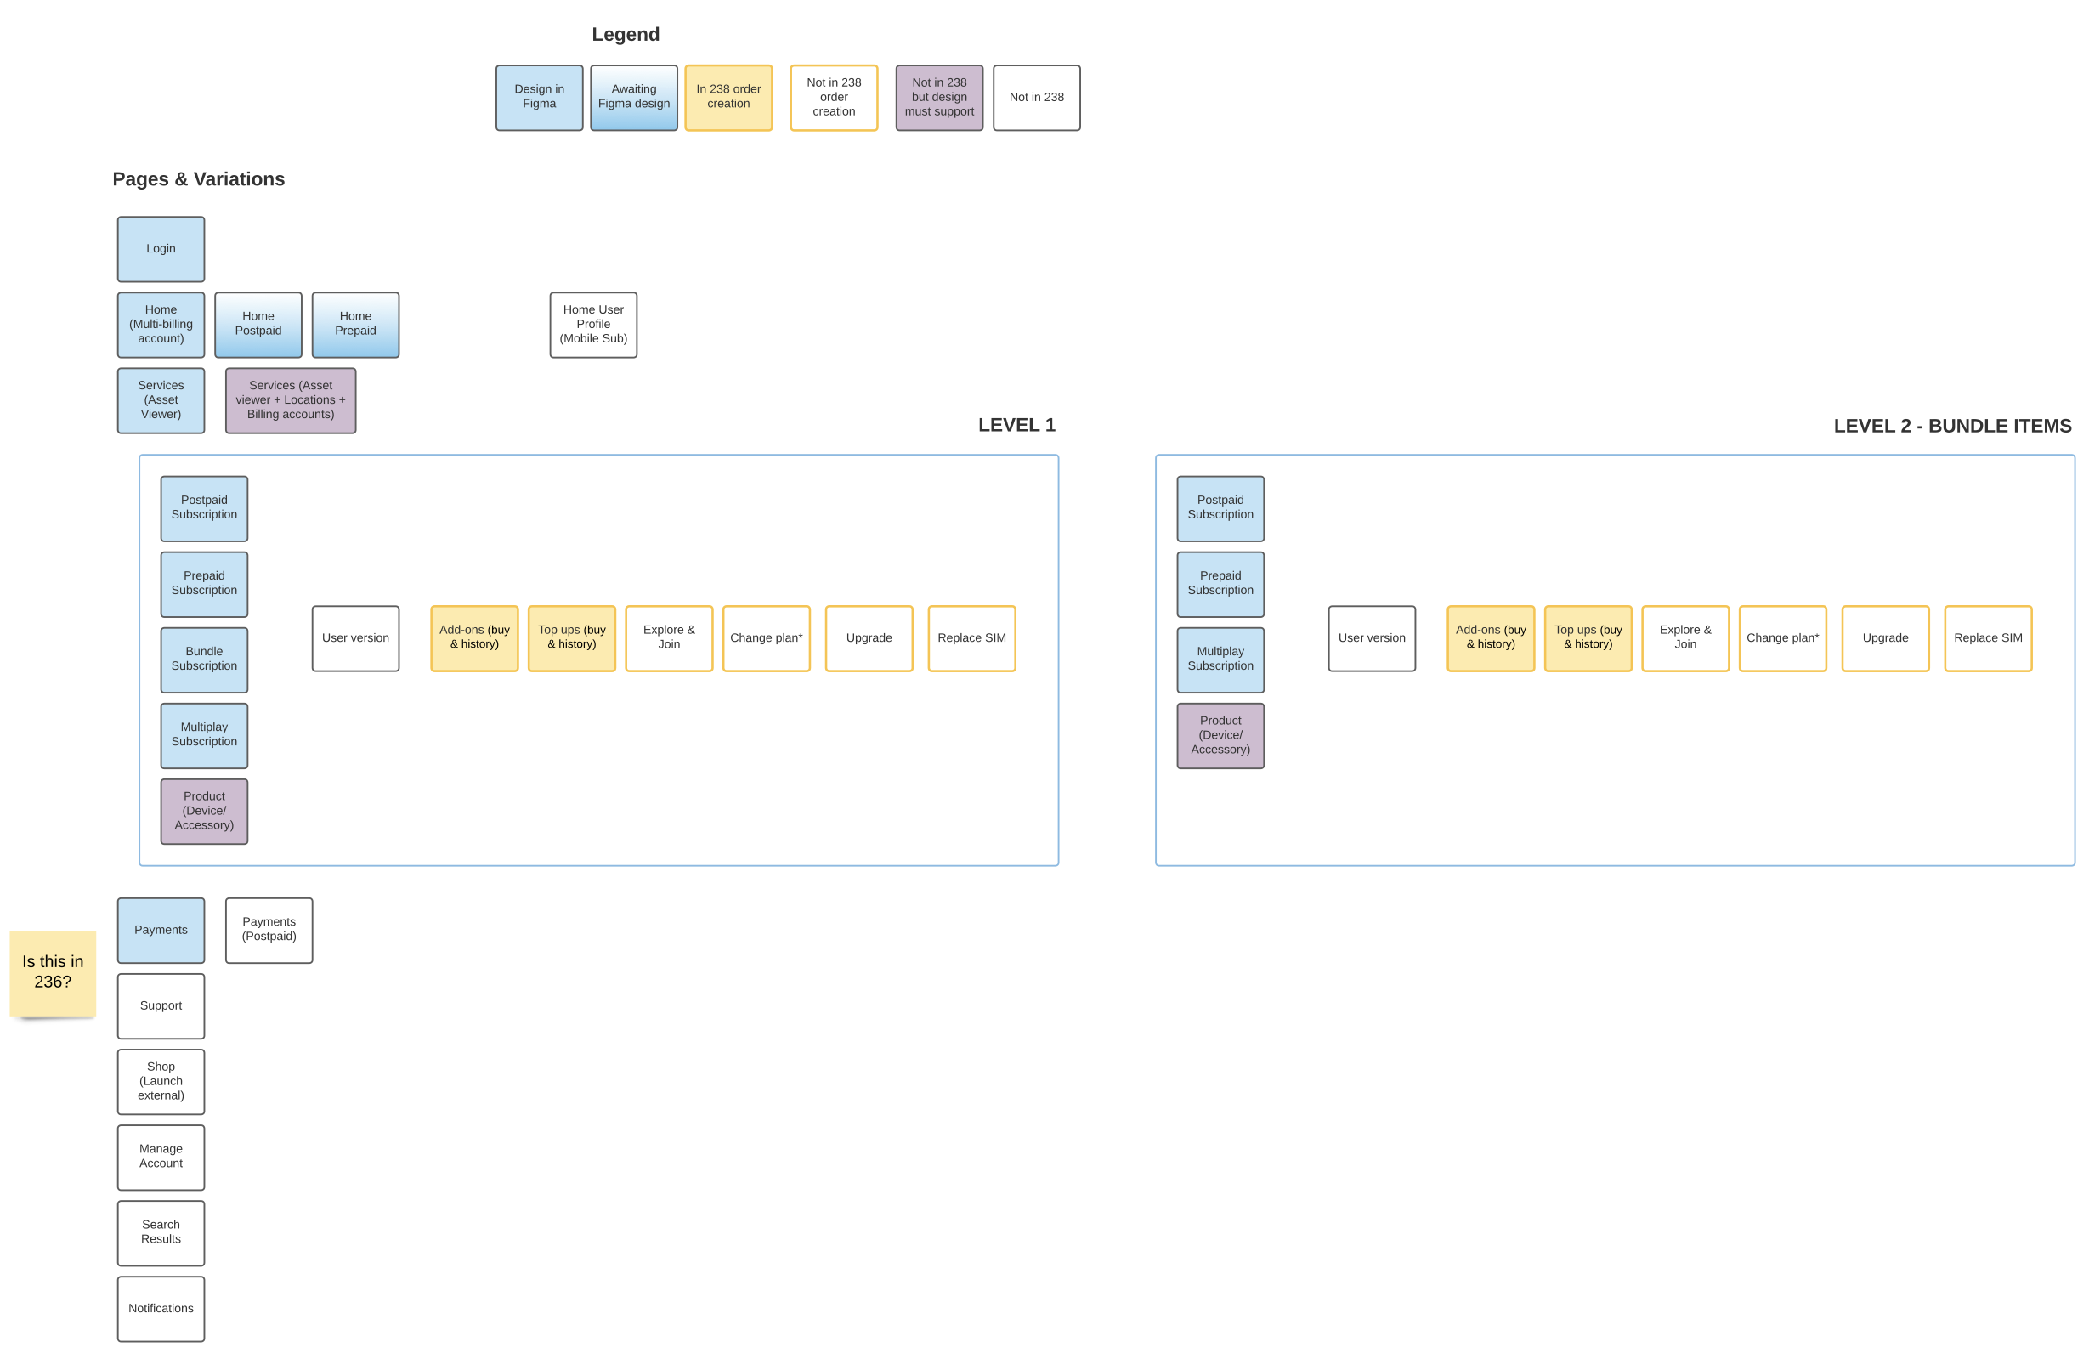
Task: Select Level 1 User version box
Action: tap(355, 638)
